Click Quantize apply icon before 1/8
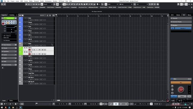 point(135,4)
